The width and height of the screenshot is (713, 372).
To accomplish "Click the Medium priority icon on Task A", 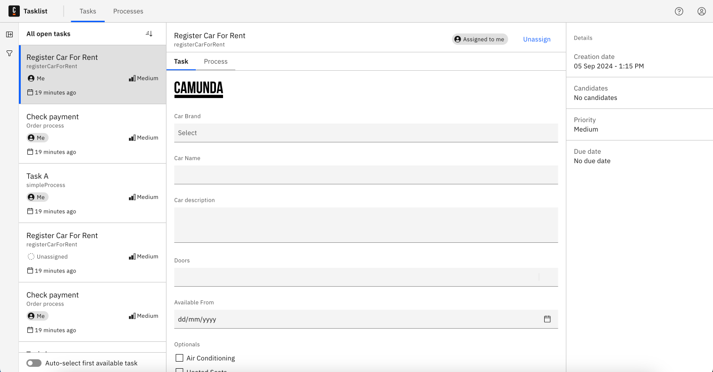I will 132,197.
